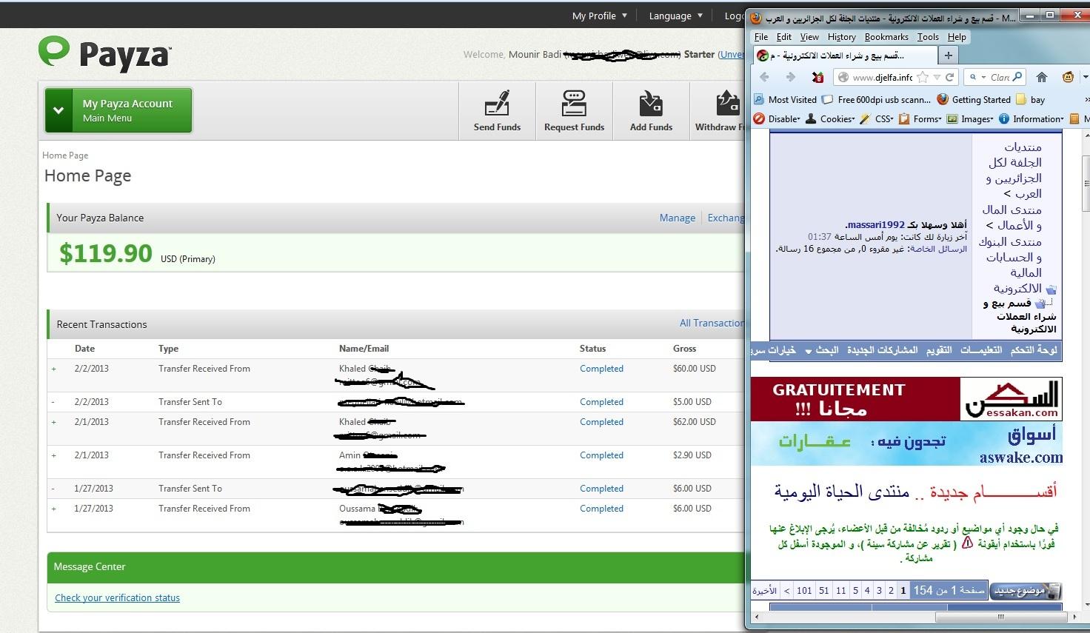Click the new topic button in the forum
Screen dimensions: 1090x633
pos(1025,591)
